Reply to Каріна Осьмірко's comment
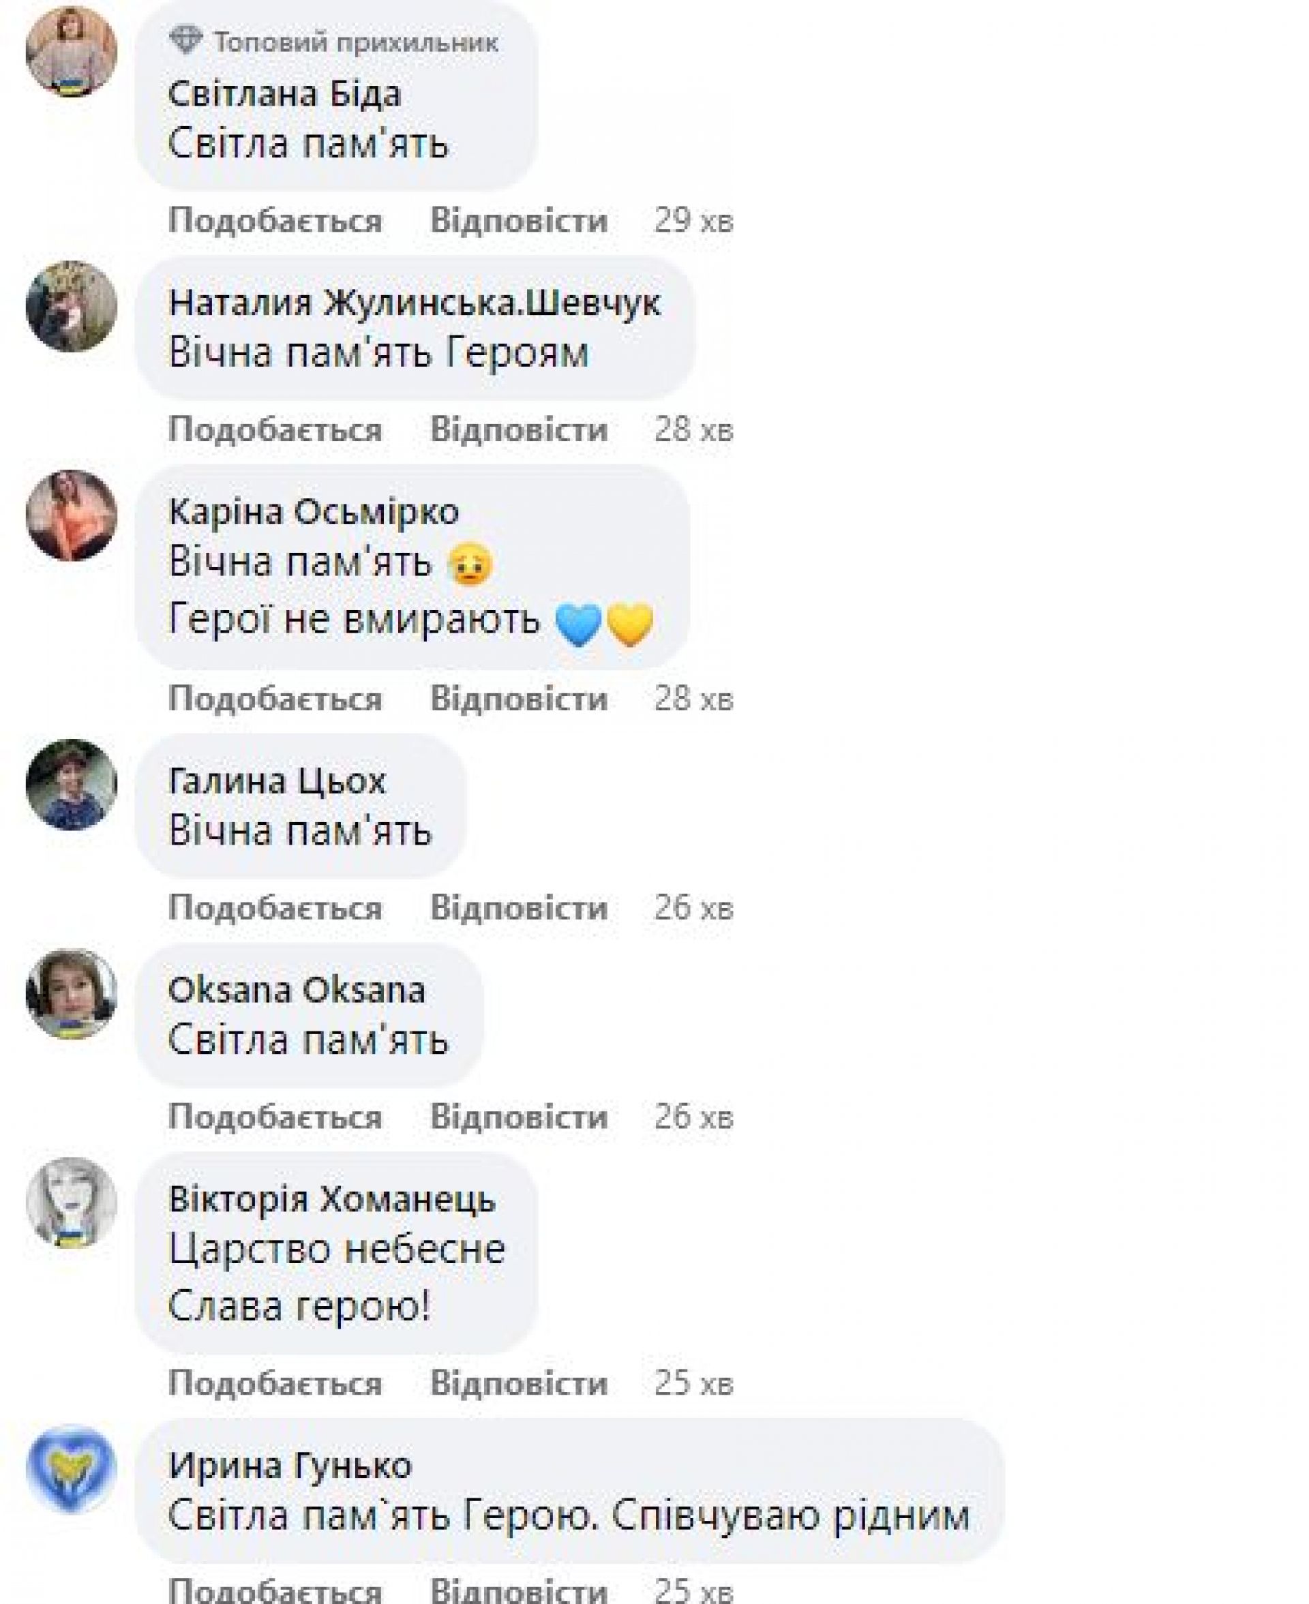The image size is (1309, 1604). click(519, 699)
